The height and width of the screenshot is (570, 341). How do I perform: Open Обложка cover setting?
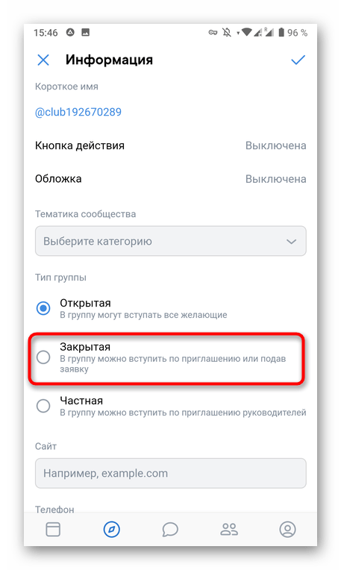coord(170,179)
